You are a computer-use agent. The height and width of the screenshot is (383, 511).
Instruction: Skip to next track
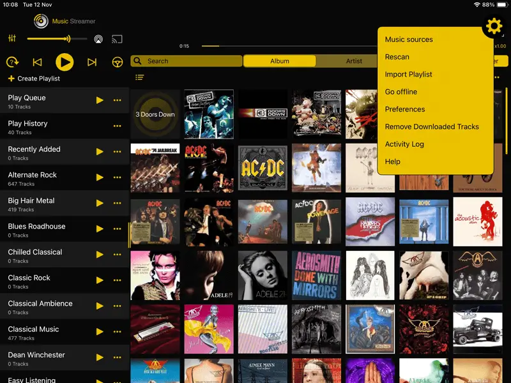92,62
